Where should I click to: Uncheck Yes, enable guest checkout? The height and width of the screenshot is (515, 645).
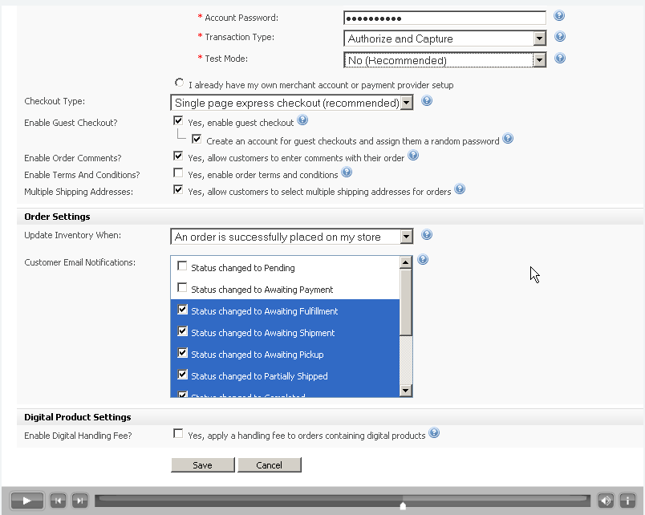click(178, 120)
